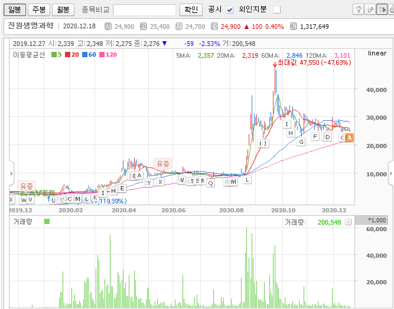
Task: Click the 120MA value 3,101
Action: [342, 55]
